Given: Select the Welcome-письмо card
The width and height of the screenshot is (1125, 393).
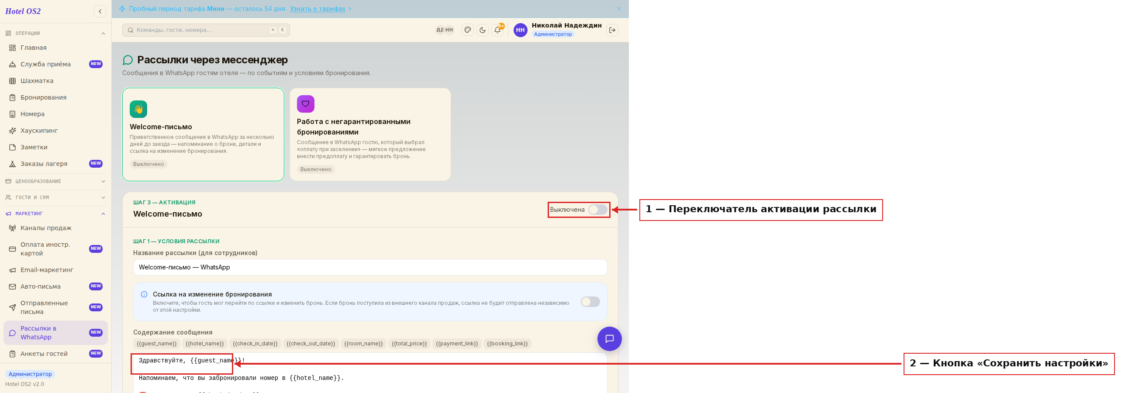Looking at the screenshot, I should click(x=203, y=134).
